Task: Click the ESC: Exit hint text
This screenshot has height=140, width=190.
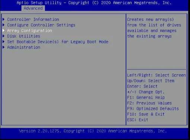Action: [x=138, y=120]
